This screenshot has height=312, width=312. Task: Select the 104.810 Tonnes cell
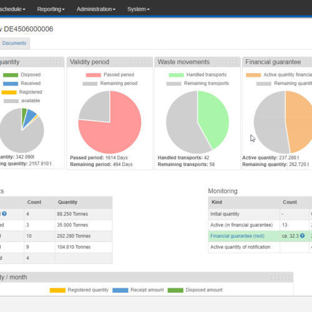[84, 247]
